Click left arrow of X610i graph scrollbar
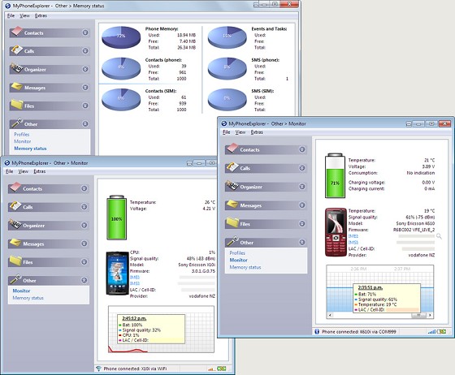The height and width of the screenshot is (375, 455). tap(330, 315)
